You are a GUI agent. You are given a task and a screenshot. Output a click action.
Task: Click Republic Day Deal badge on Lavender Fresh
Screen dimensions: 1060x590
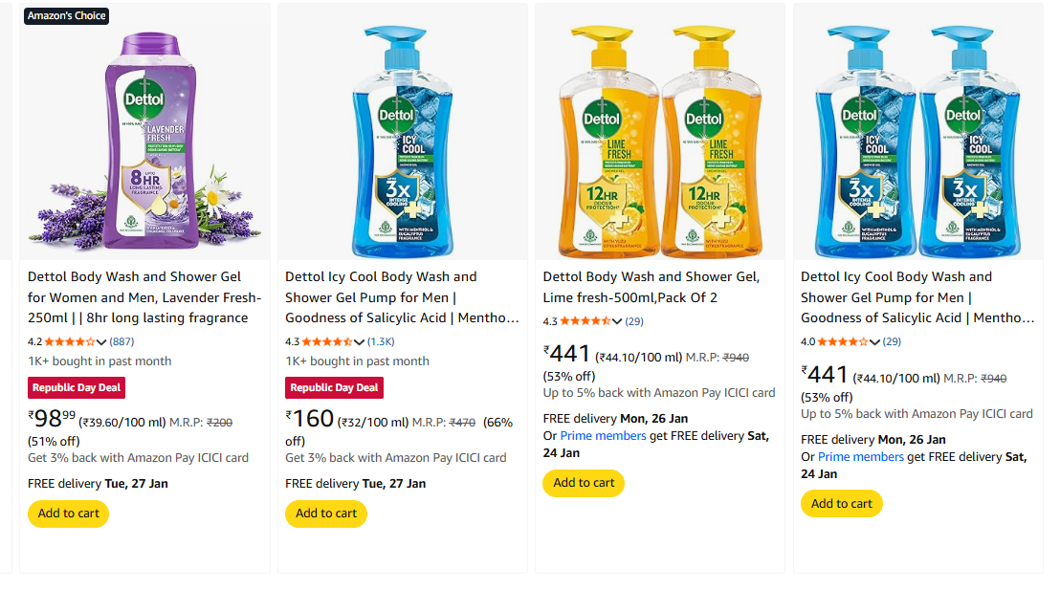76,387
